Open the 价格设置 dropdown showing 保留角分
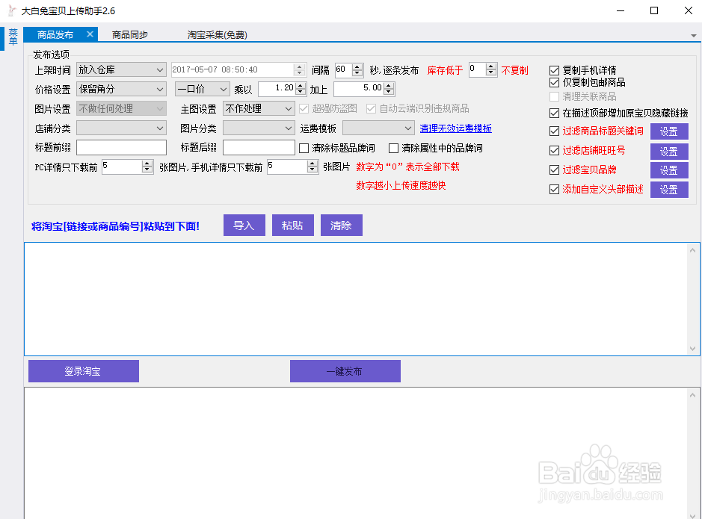The width and height of the screenshot is (702, 519). point(121,89)
